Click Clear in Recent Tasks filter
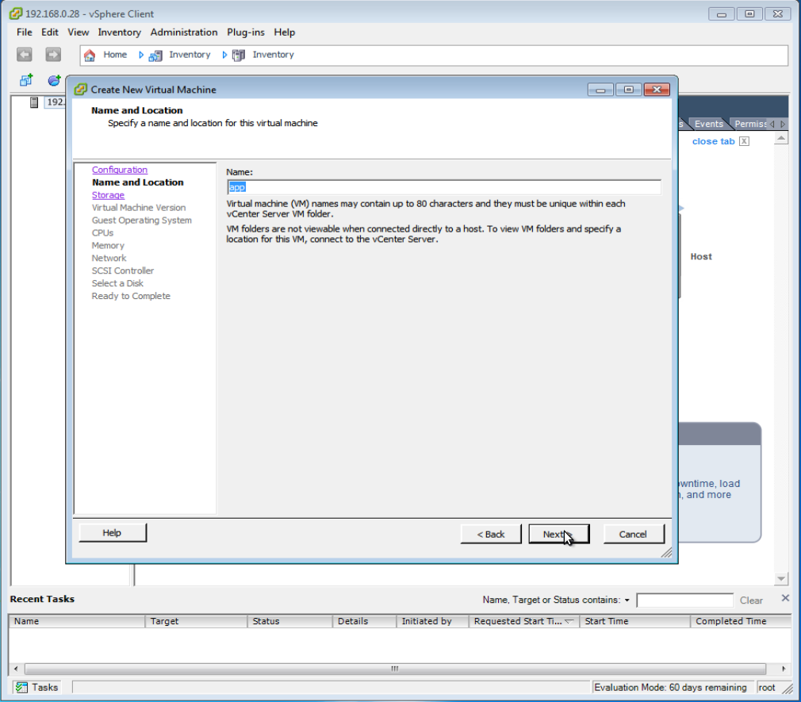This screenshot has height=702, width=801. point(751,600)
